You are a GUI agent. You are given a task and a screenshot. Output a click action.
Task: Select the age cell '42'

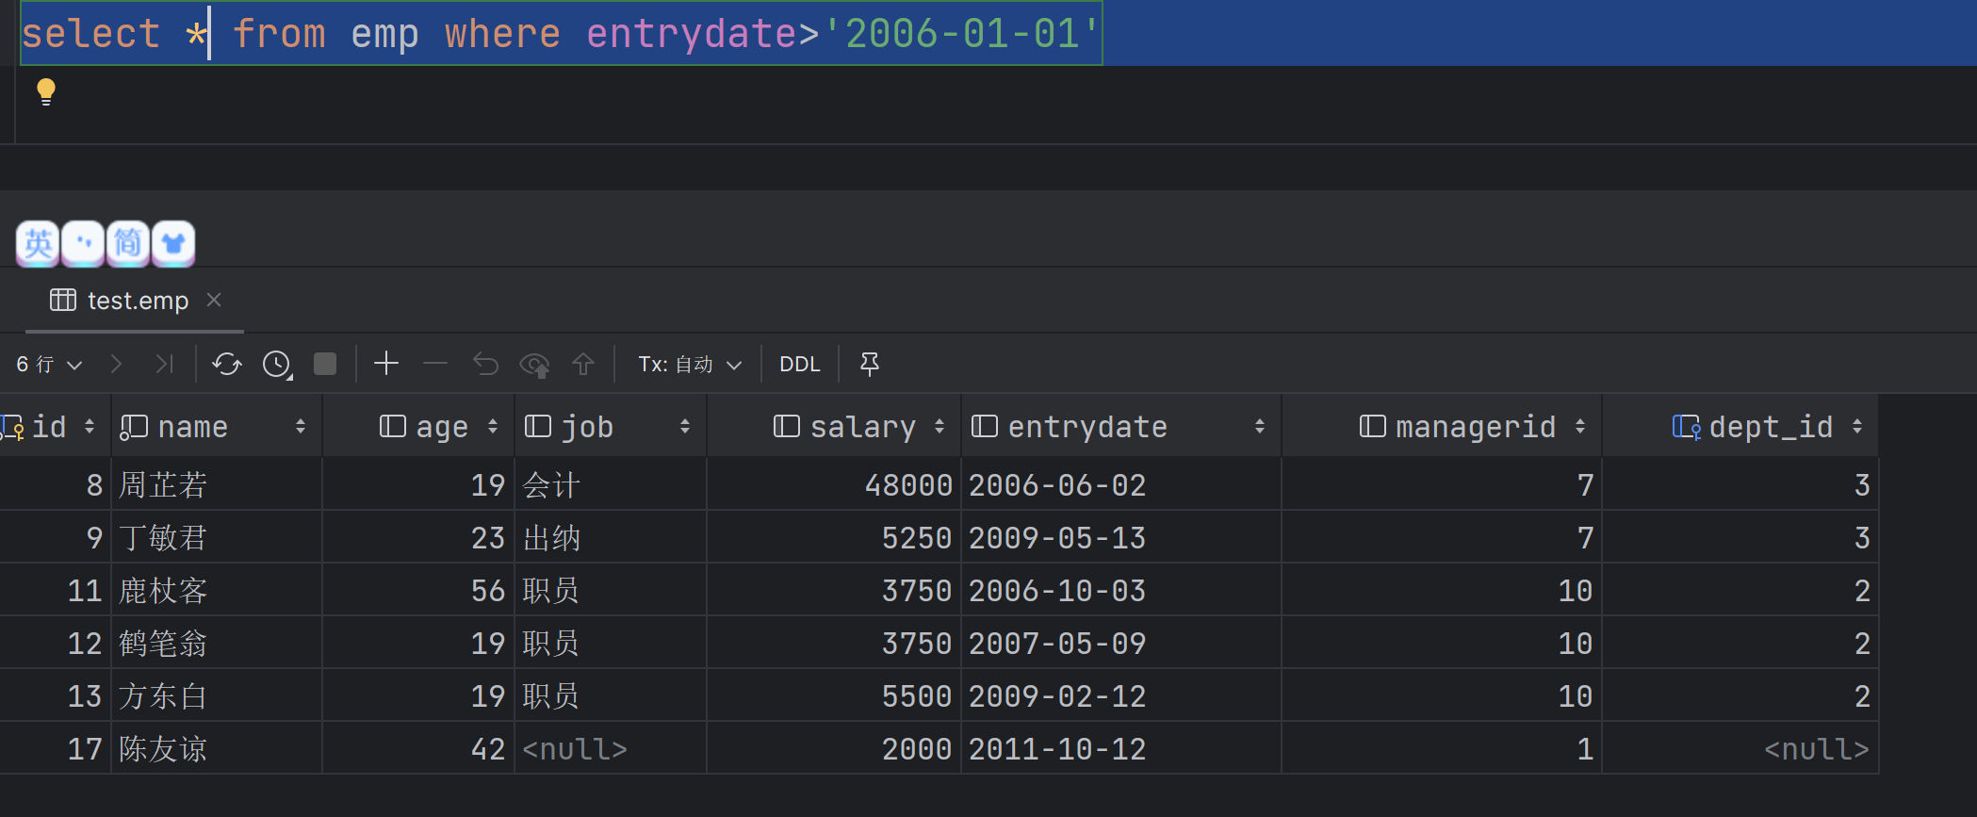click(x=418, y=748)
